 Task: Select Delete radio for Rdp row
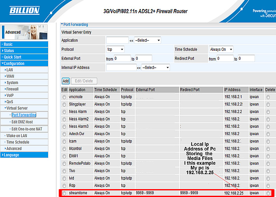(x=268, y=186)
